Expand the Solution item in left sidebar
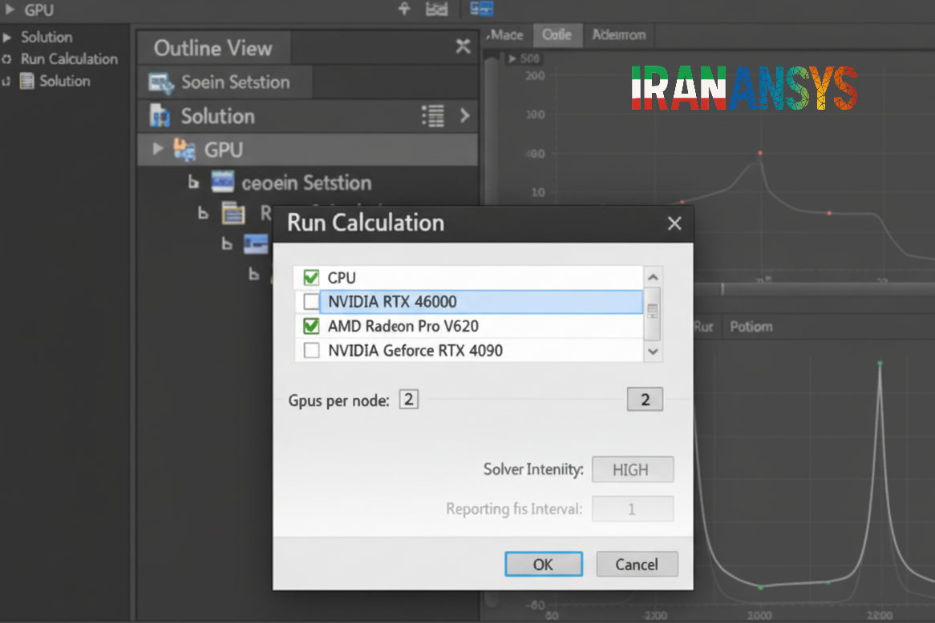The width and height of the screenshot is (935, 623). [7, 37]
